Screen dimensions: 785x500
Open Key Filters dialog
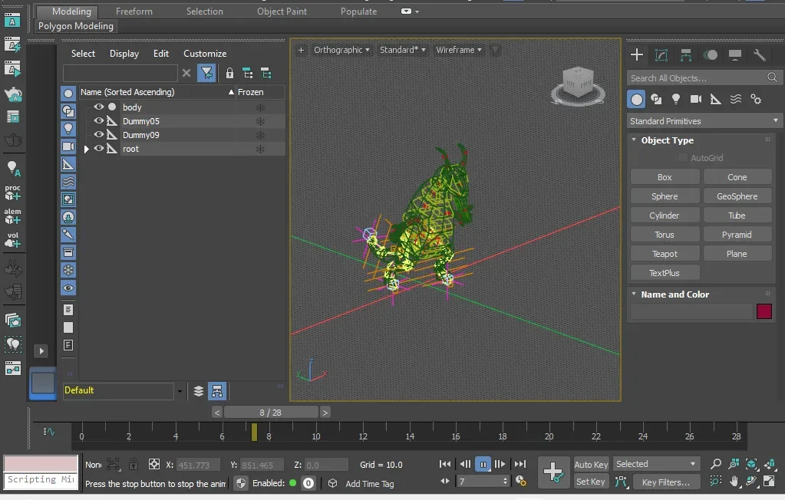[665, 482]
